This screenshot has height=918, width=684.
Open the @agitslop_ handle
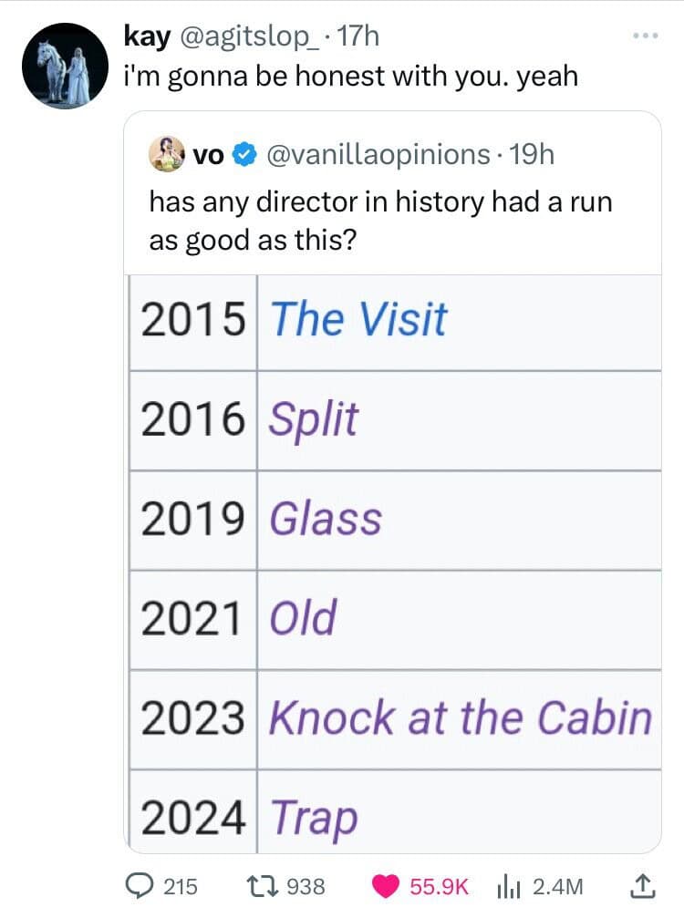(x=250, y=36)
